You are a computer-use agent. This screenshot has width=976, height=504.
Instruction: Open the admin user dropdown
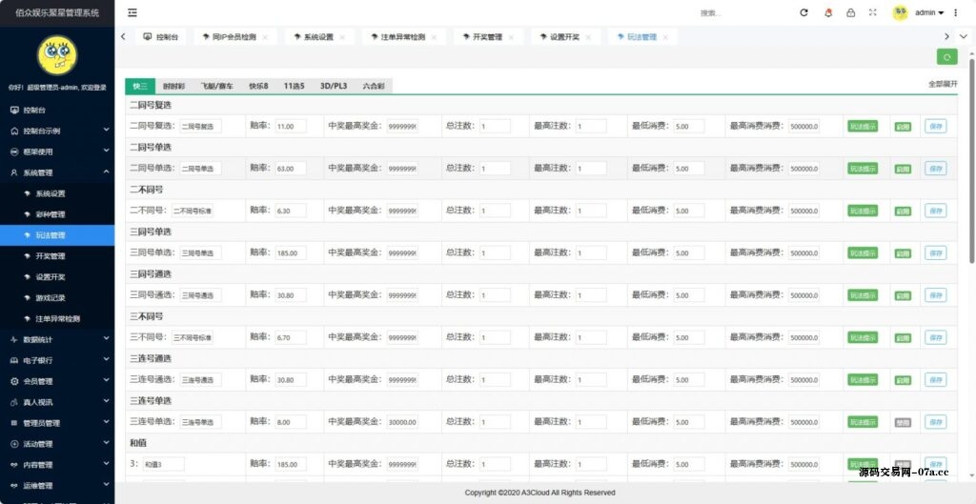(x=928, y=12)
